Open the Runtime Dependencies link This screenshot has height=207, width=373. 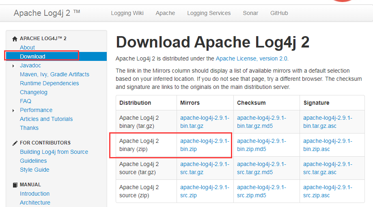pyautogui.click(x=50, y=83)
